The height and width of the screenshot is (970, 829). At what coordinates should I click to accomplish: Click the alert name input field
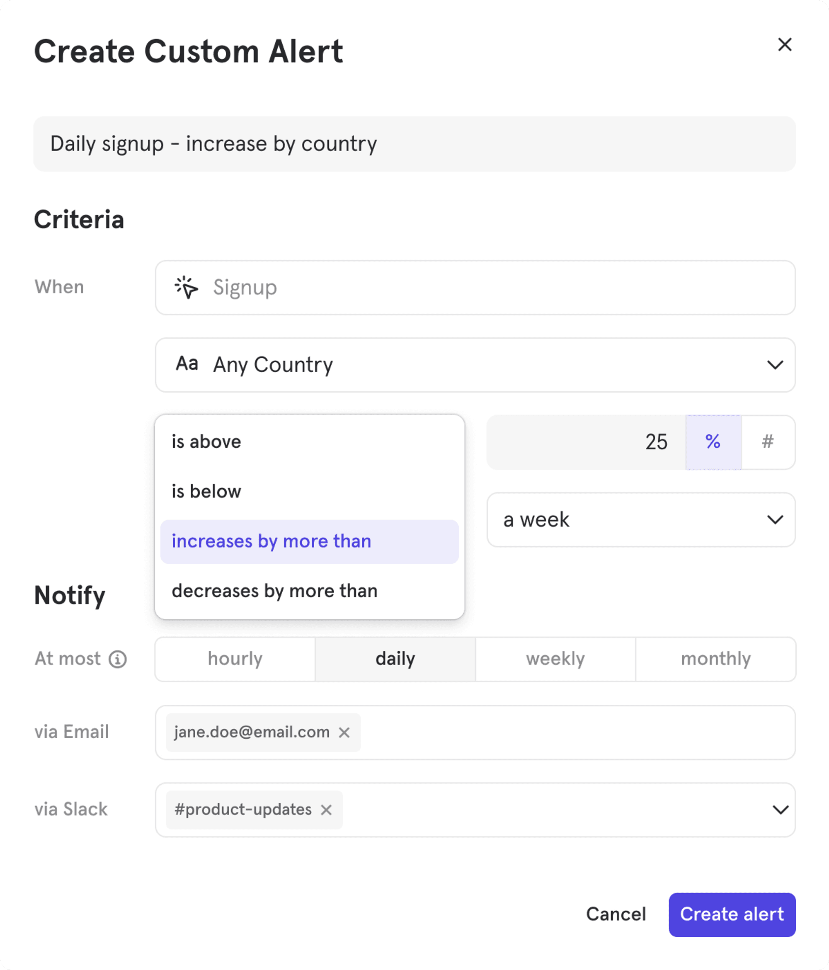[414, 144]
